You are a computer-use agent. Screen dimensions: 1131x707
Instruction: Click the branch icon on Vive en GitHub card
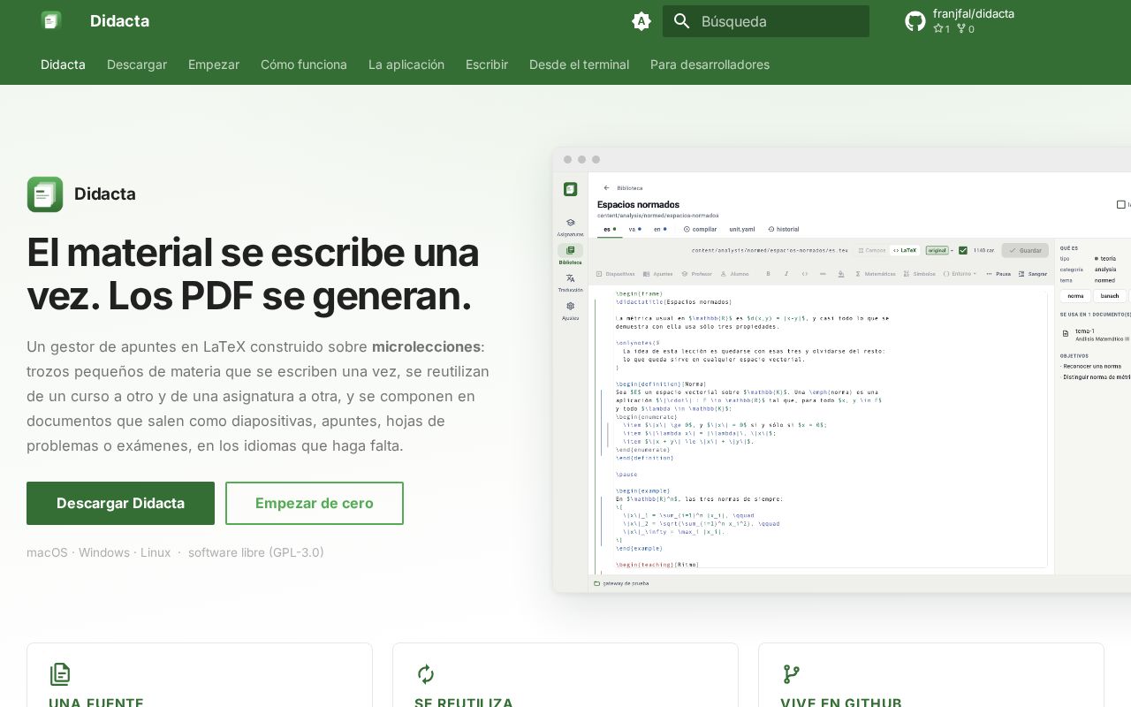click(792, 674)
